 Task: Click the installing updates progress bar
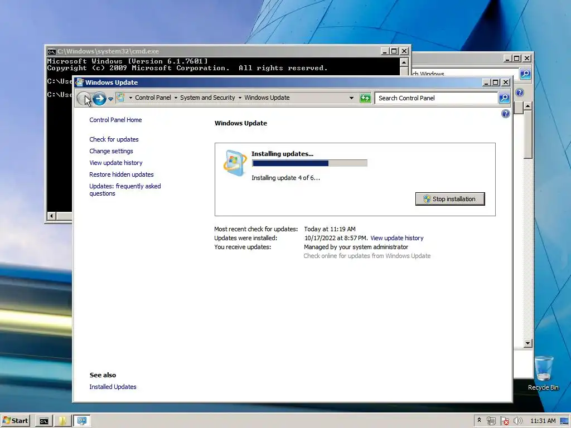coord(309,163)
